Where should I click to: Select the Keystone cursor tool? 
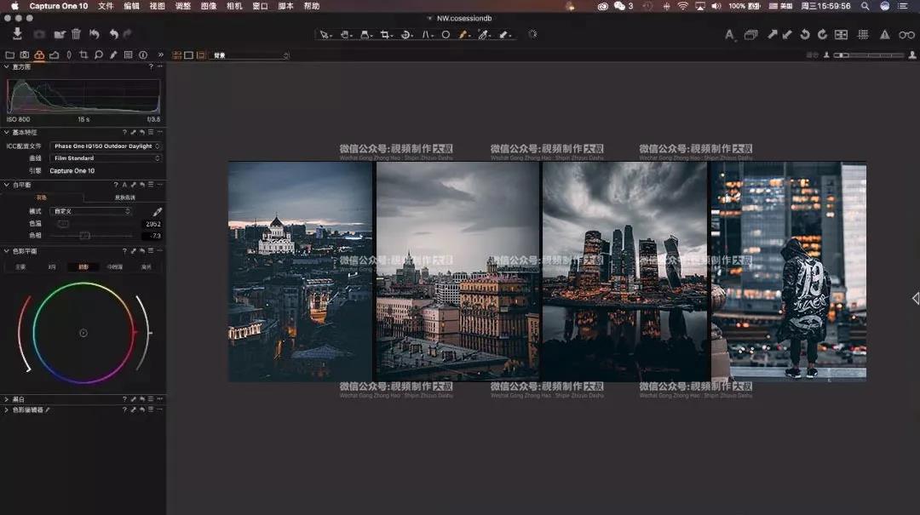pyautogui.click(x=427, y=35)
